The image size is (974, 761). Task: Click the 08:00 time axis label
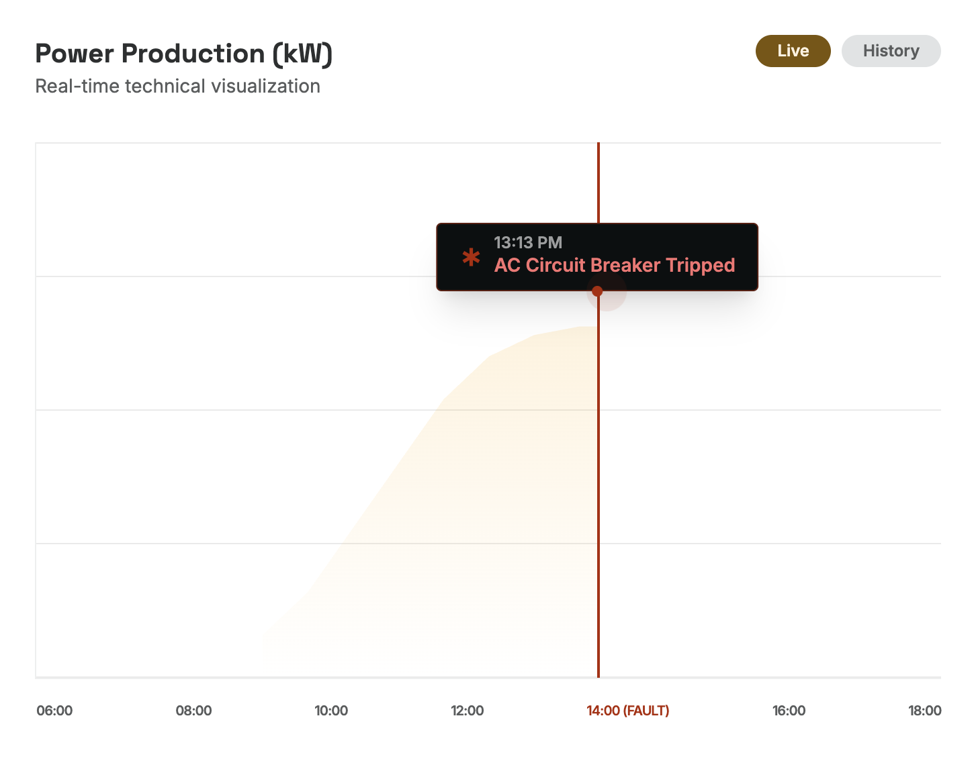[x=195, y=710]
